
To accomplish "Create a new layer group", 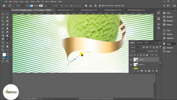I will [x=149, y=71].
